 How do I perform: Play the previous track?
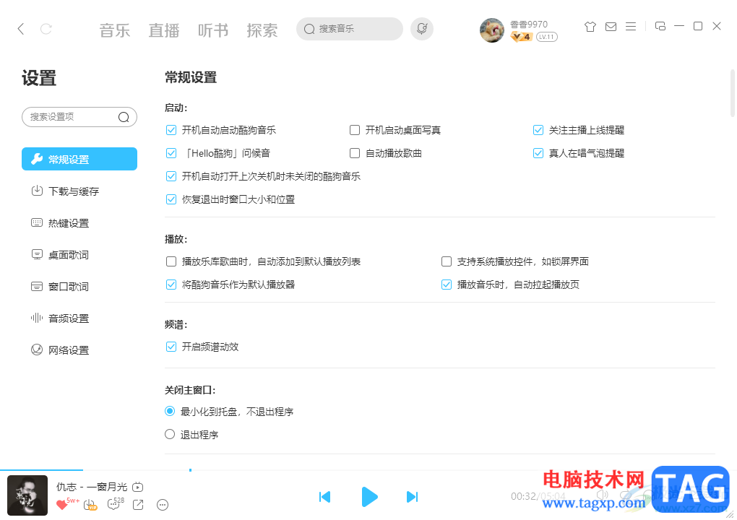[325, 496]
